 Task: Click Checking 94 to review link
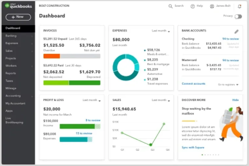tap(230, 39)
